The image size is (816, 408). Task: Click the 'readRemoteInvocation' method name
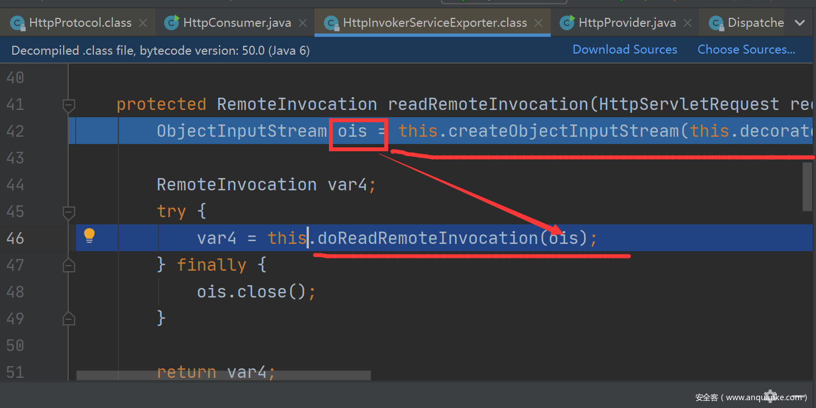[488, 104]
